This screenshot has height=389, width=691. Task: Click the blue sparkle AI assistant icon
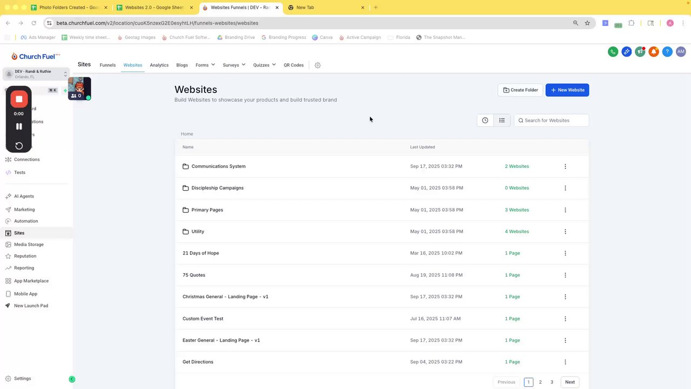[626, 52]
